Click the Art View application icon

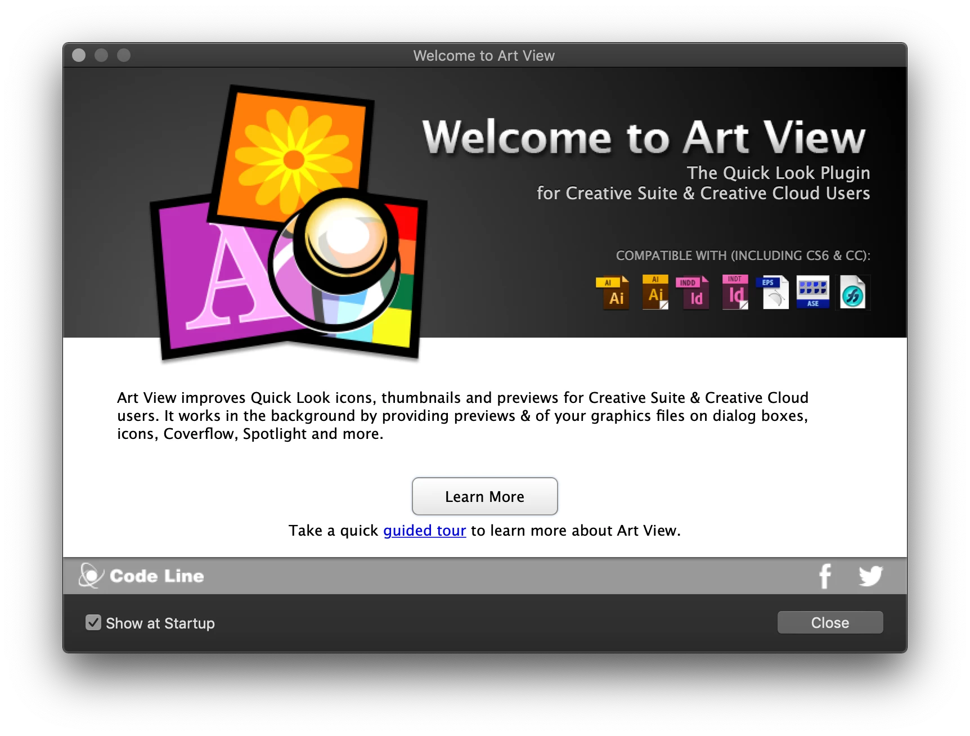tap(289, 223)
